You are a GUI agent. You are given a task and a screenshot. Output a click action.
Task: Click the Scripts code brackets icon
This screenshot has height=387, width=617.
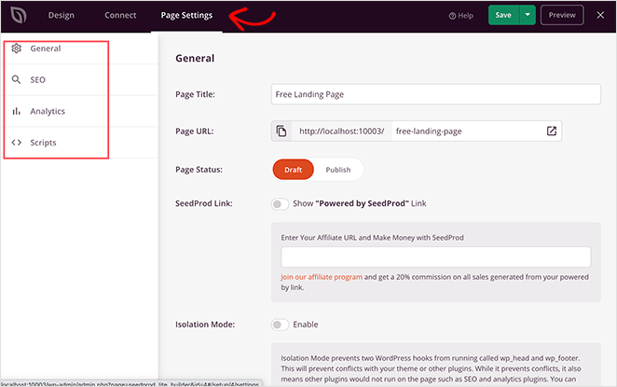(16, 144)
